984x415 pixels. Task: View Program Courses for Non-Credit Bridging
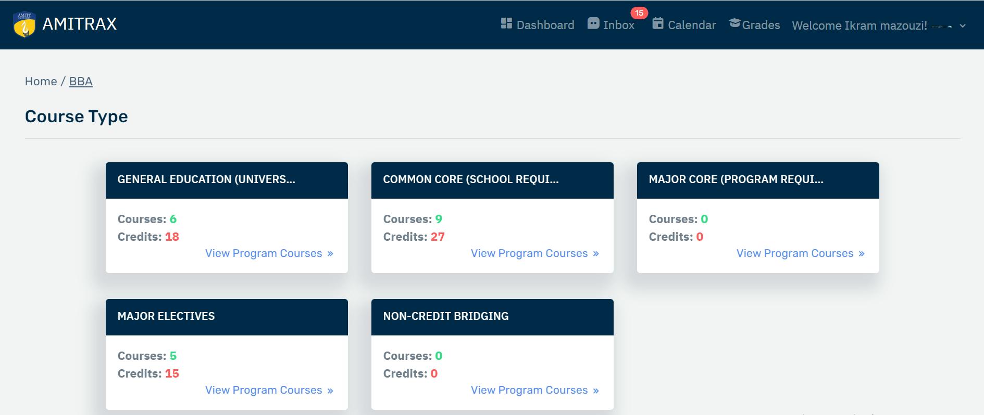[x=529, y=390]
